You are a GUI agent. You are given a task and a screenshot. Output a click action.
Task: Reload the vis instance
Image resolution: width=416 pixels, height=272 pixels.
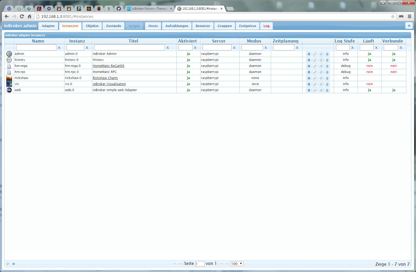[x=321, y=84]
